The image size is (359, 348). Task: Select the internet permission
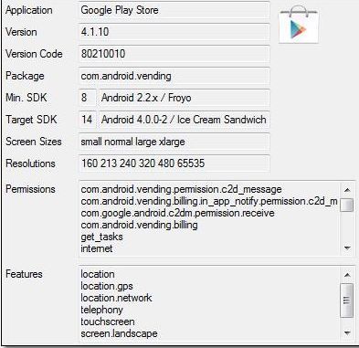pos(97,248)
